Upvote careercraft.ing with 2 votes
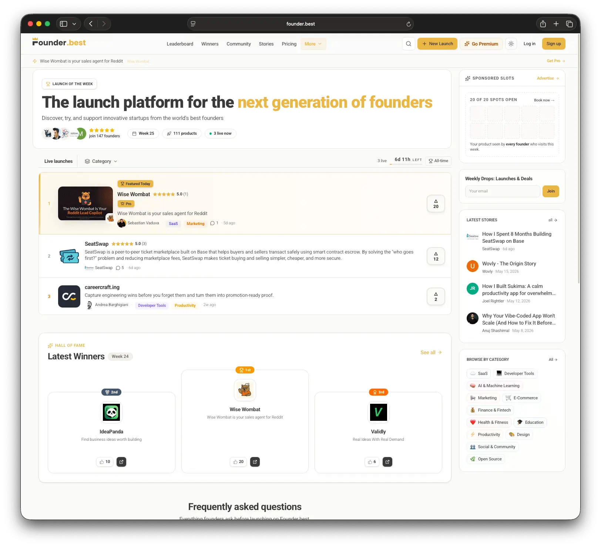The width and height of the screenshot is (601, 547). click(x=436, y=296)
